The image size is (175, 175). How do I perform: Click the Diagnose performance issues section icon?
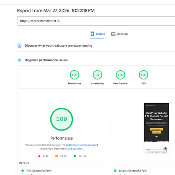pyautogui.click(x=19, y=60)
